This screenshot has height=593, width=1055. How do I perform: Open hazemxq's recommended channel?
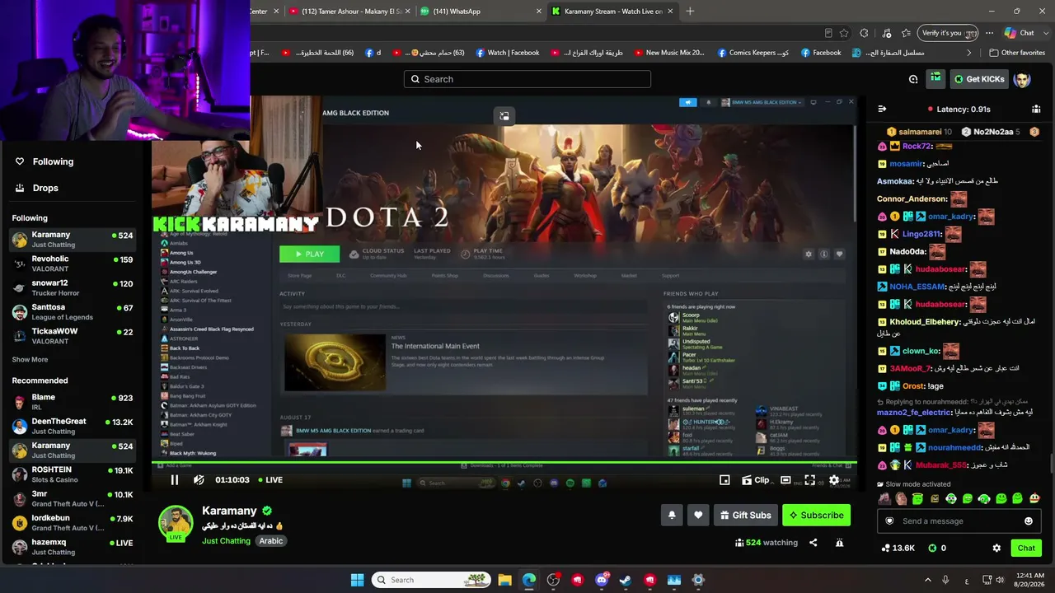click(x=73, y=547)
